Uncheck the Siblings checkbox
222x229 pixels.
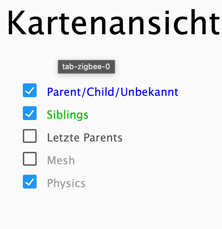(x=30, y=113)
